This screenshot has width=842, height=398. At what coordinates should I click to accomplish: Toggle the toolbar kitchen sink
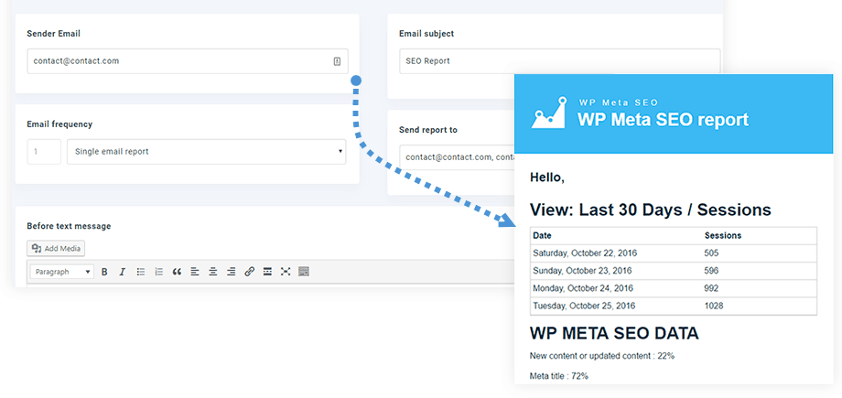pyautogui.click(x=304, y=272)
